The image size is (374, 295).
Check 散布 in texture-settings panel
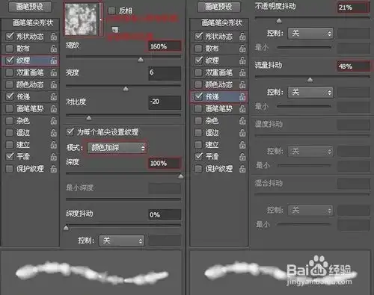point(10,49)
